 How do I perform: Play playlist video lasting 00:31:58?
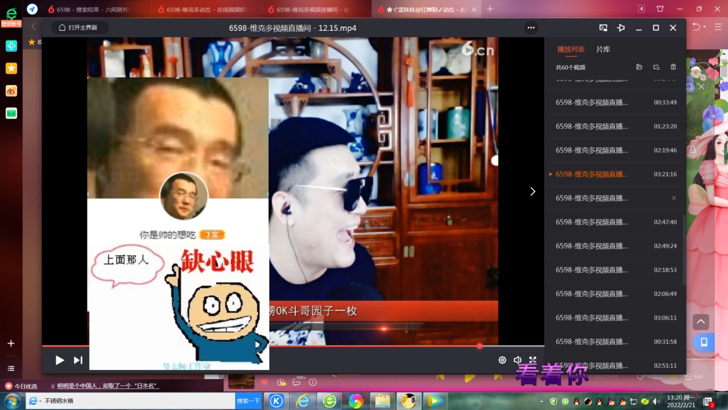[x=615, y=342]
